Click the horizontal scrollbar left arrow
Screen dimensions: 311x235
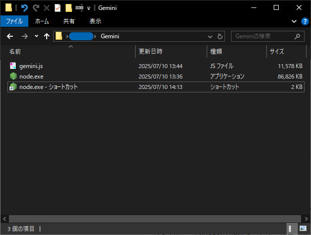(4, 219)
